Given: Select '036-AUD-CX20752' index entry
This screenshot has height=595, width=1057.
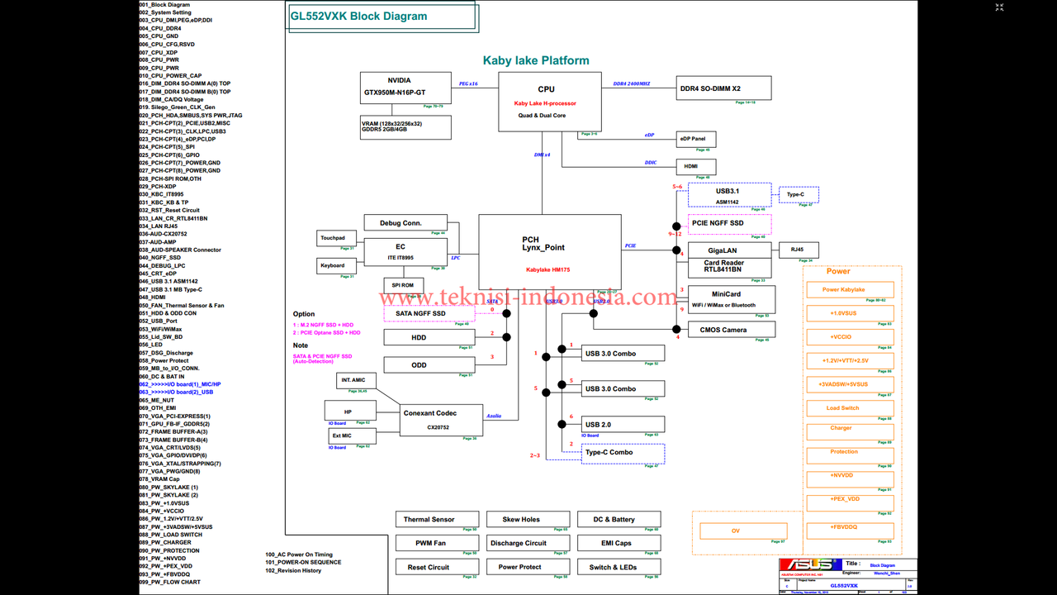Looking at the screenshot, I should (x=163, y=234).
